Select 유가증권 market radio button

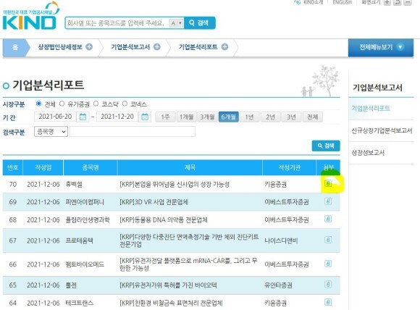[62, 104]
